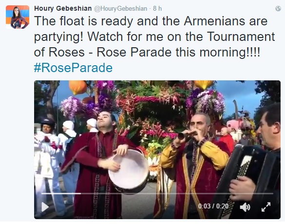
Task: Click the globe icon beside the tweet
Action: pyautogui.click(x=278, y=9)
